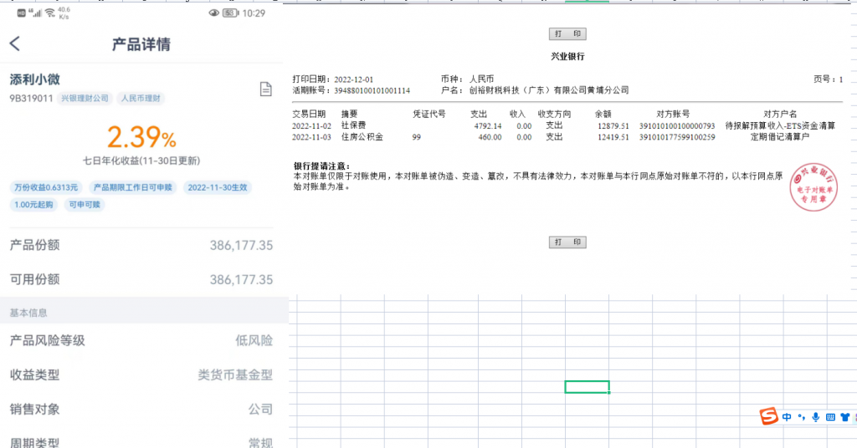Click the bottom 打印 button
The height and width of the screenshot is (448, 857).
click(567, 242)
